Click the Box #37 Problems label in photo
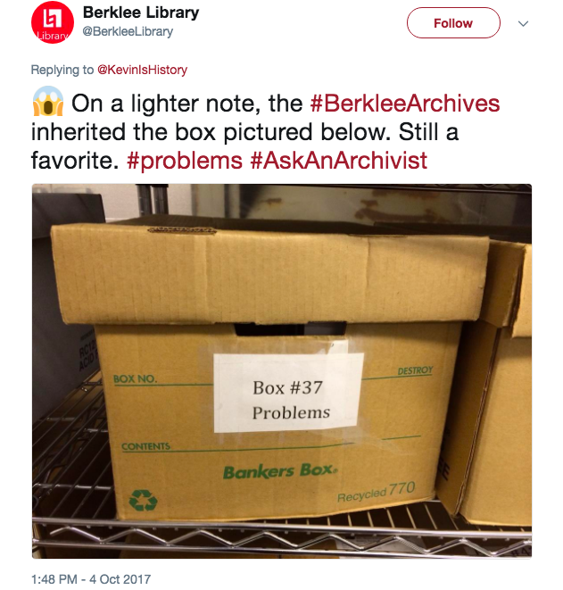Screen dimensions: 563x590 click(288, 393)
